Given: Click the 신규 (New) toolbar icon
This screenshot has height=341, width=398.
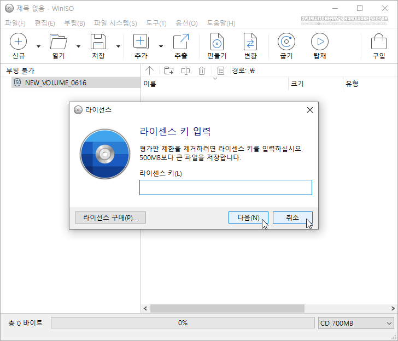Looking at the screenshot, I should (18, 42).
